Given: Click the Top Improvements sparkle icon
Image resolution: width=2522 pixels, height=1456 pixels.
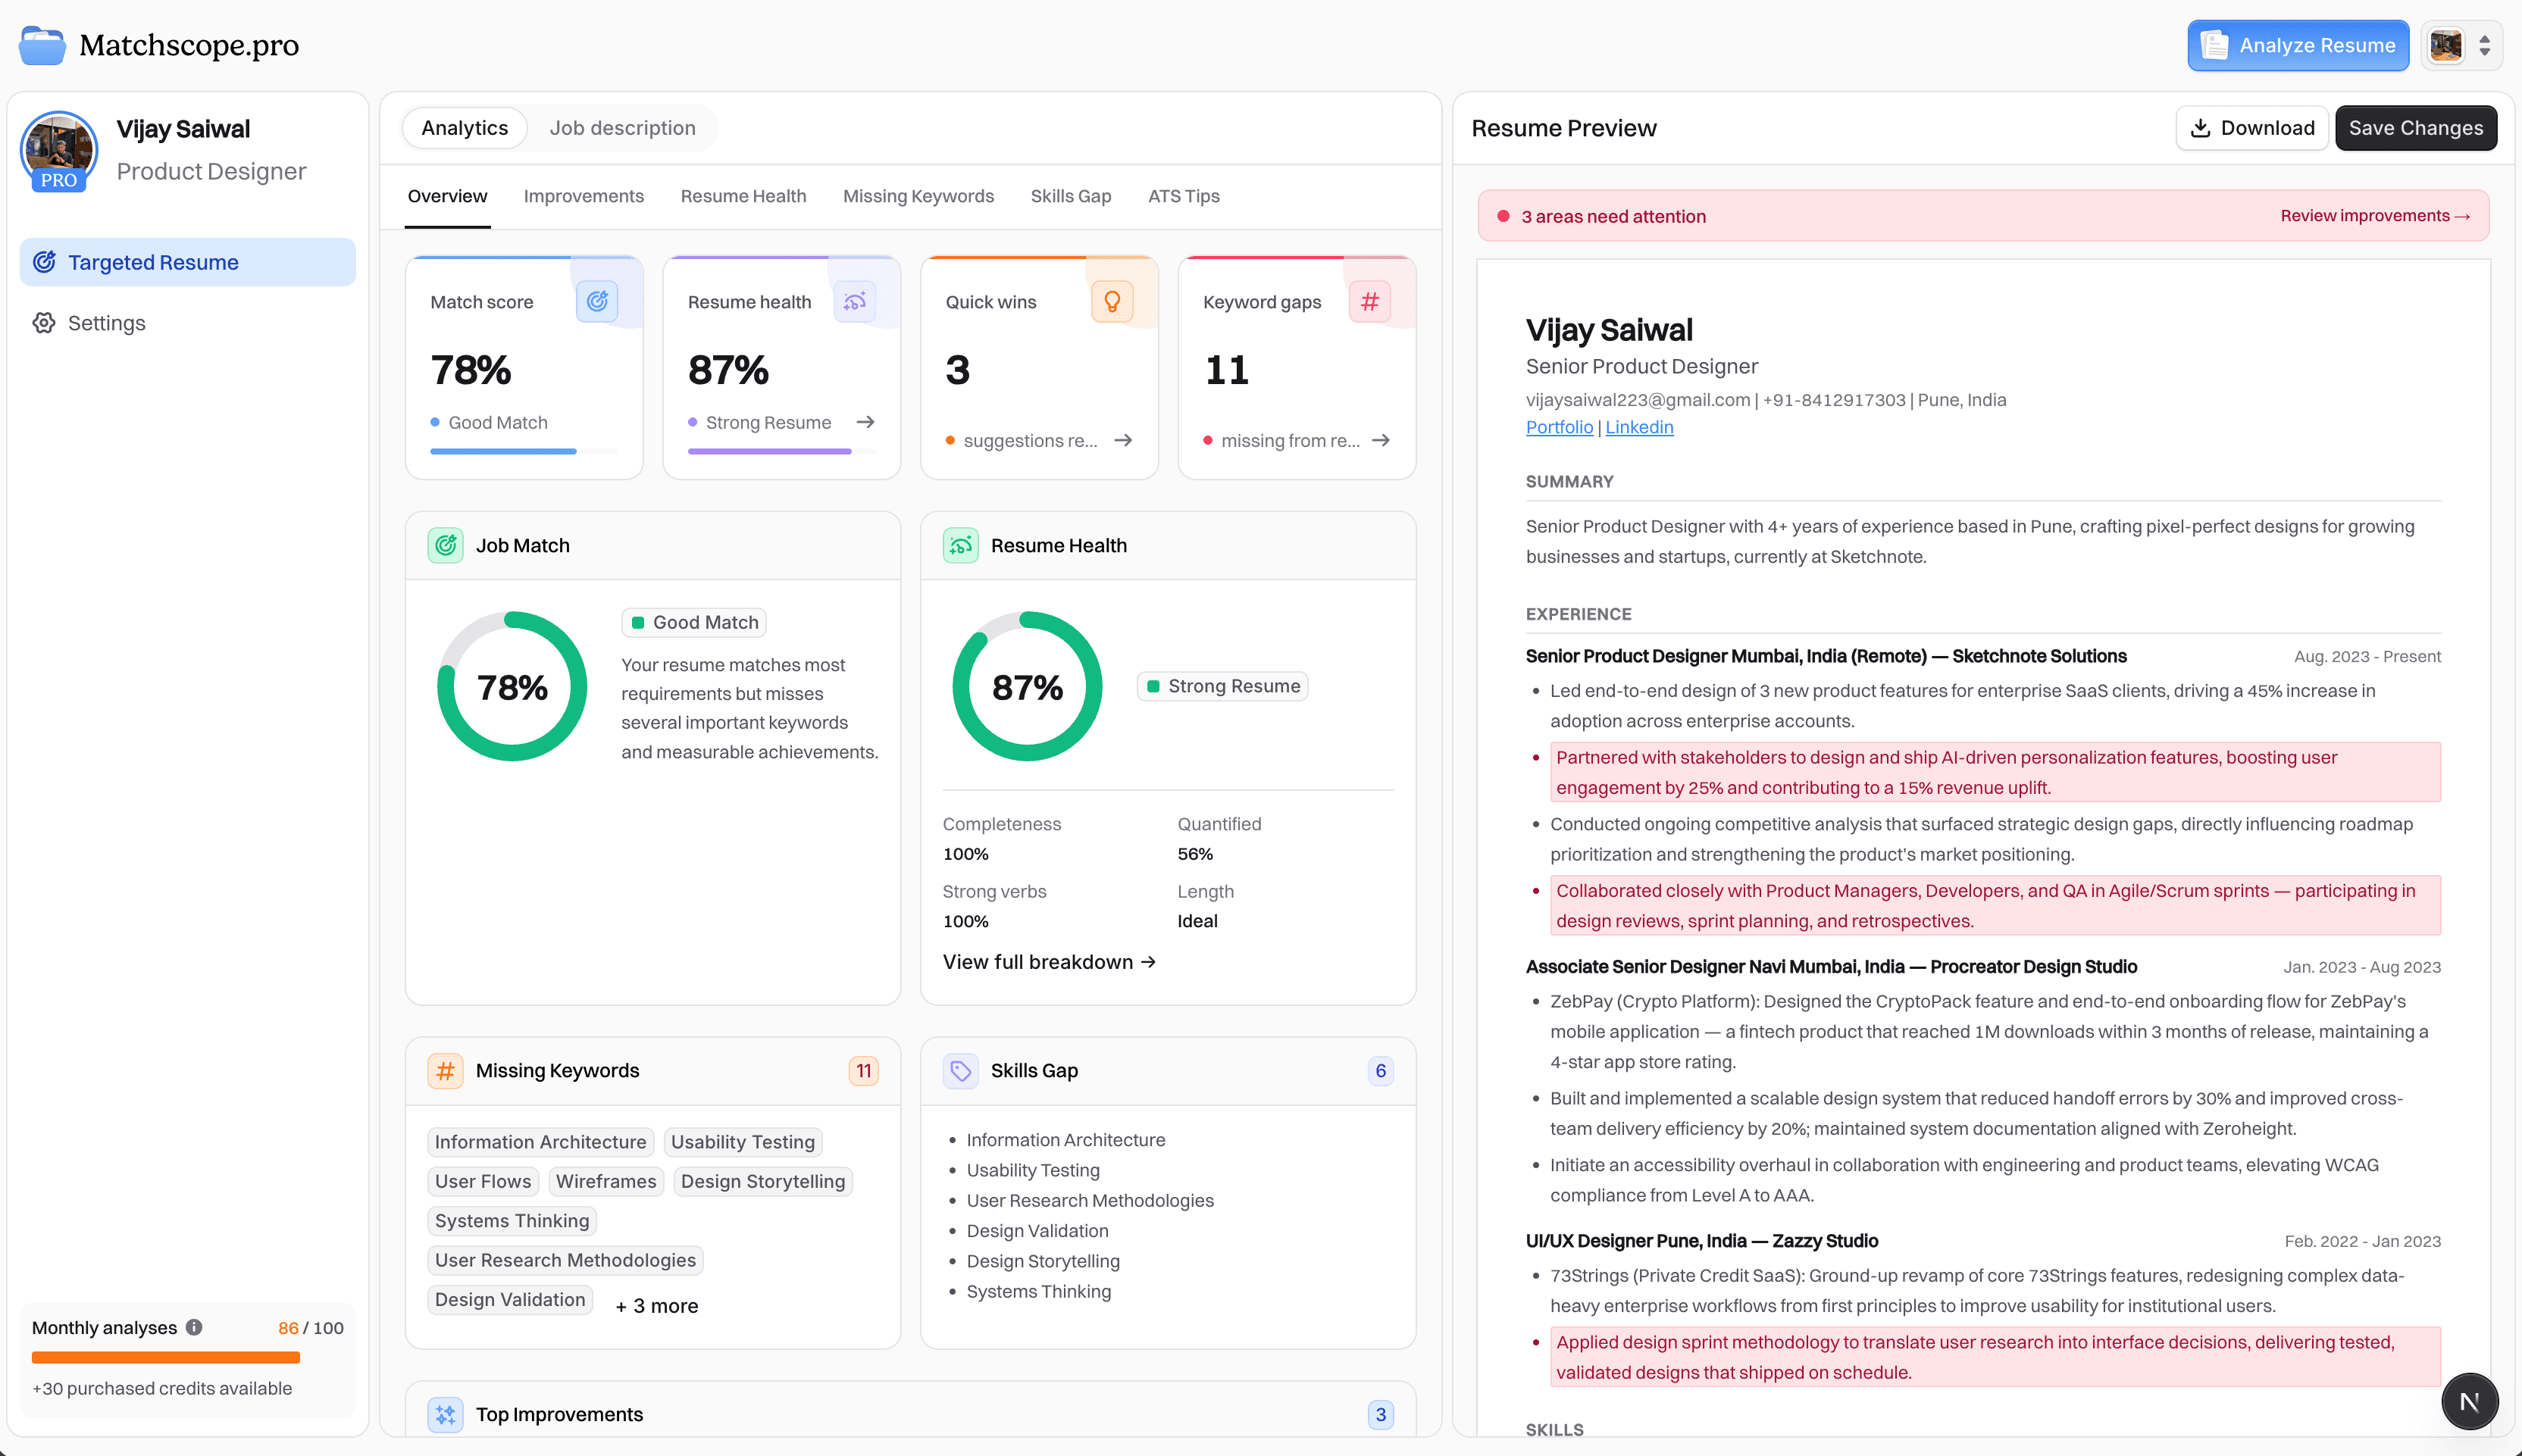Looking at the screenshot, I should [445, 1414].
